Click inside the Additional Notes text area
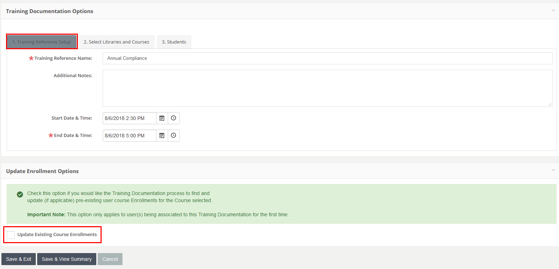Screen dimensions: 559x269 click(x=327, y=88)
